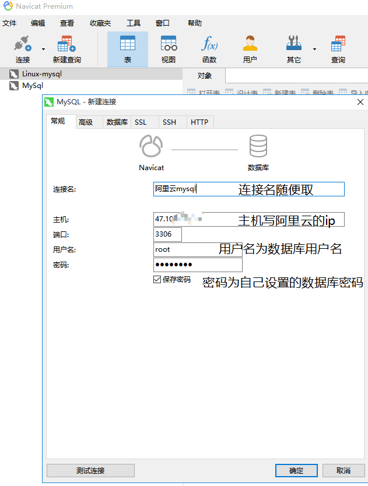Open the Help (帮助) menu
Viewport: 368px width, 486px height.
click(195, 23)
